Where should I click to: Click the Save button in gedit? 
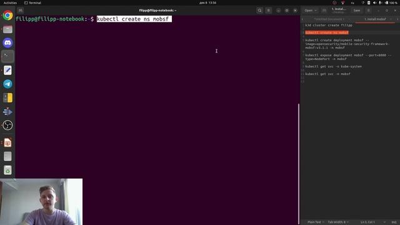pos(357,11)
